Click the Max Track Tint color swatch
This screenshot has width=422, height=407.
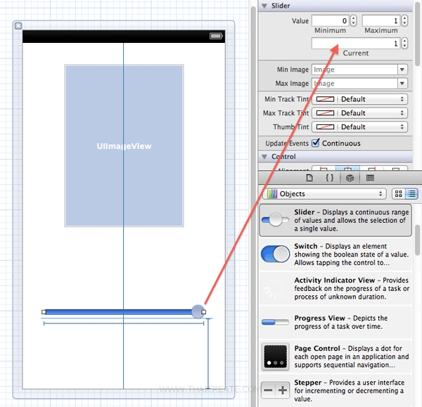[325, 113]
